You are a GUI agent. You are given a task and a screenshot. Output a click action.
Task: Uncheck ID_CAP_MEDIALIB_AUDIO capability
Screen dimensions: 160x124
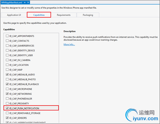click(x=7, y=74)
